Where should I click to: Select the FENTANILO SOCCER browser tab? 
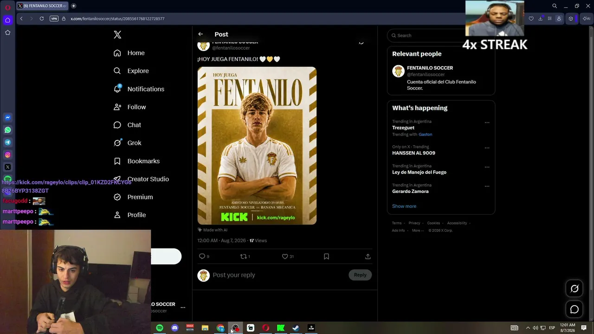click(x=42, y=6)
